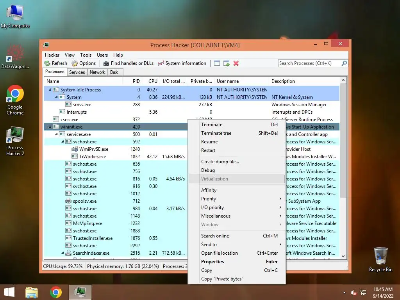Select the smss.exe process icon
Image resolution: width=400 pixels, height=300 pixels.
[x=68, y=104]
